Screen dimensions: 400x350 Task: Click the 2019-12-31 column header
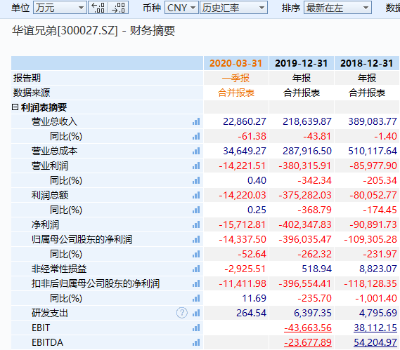pyautogui.click(x=302, y=63)
